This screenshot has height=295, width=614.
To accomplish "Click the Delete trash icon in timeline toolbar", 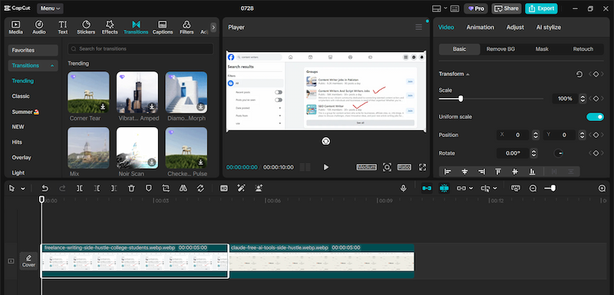I will click(131, 188).
